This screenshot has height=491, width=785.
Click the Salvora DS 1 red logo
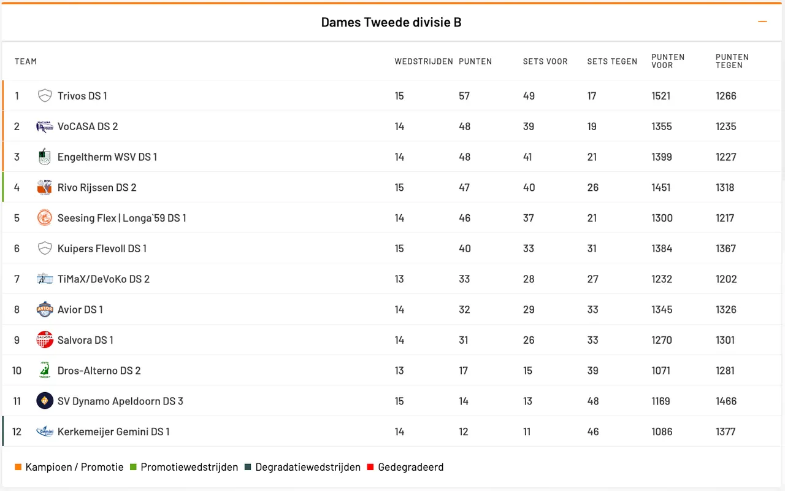click(x=45, y=340)
